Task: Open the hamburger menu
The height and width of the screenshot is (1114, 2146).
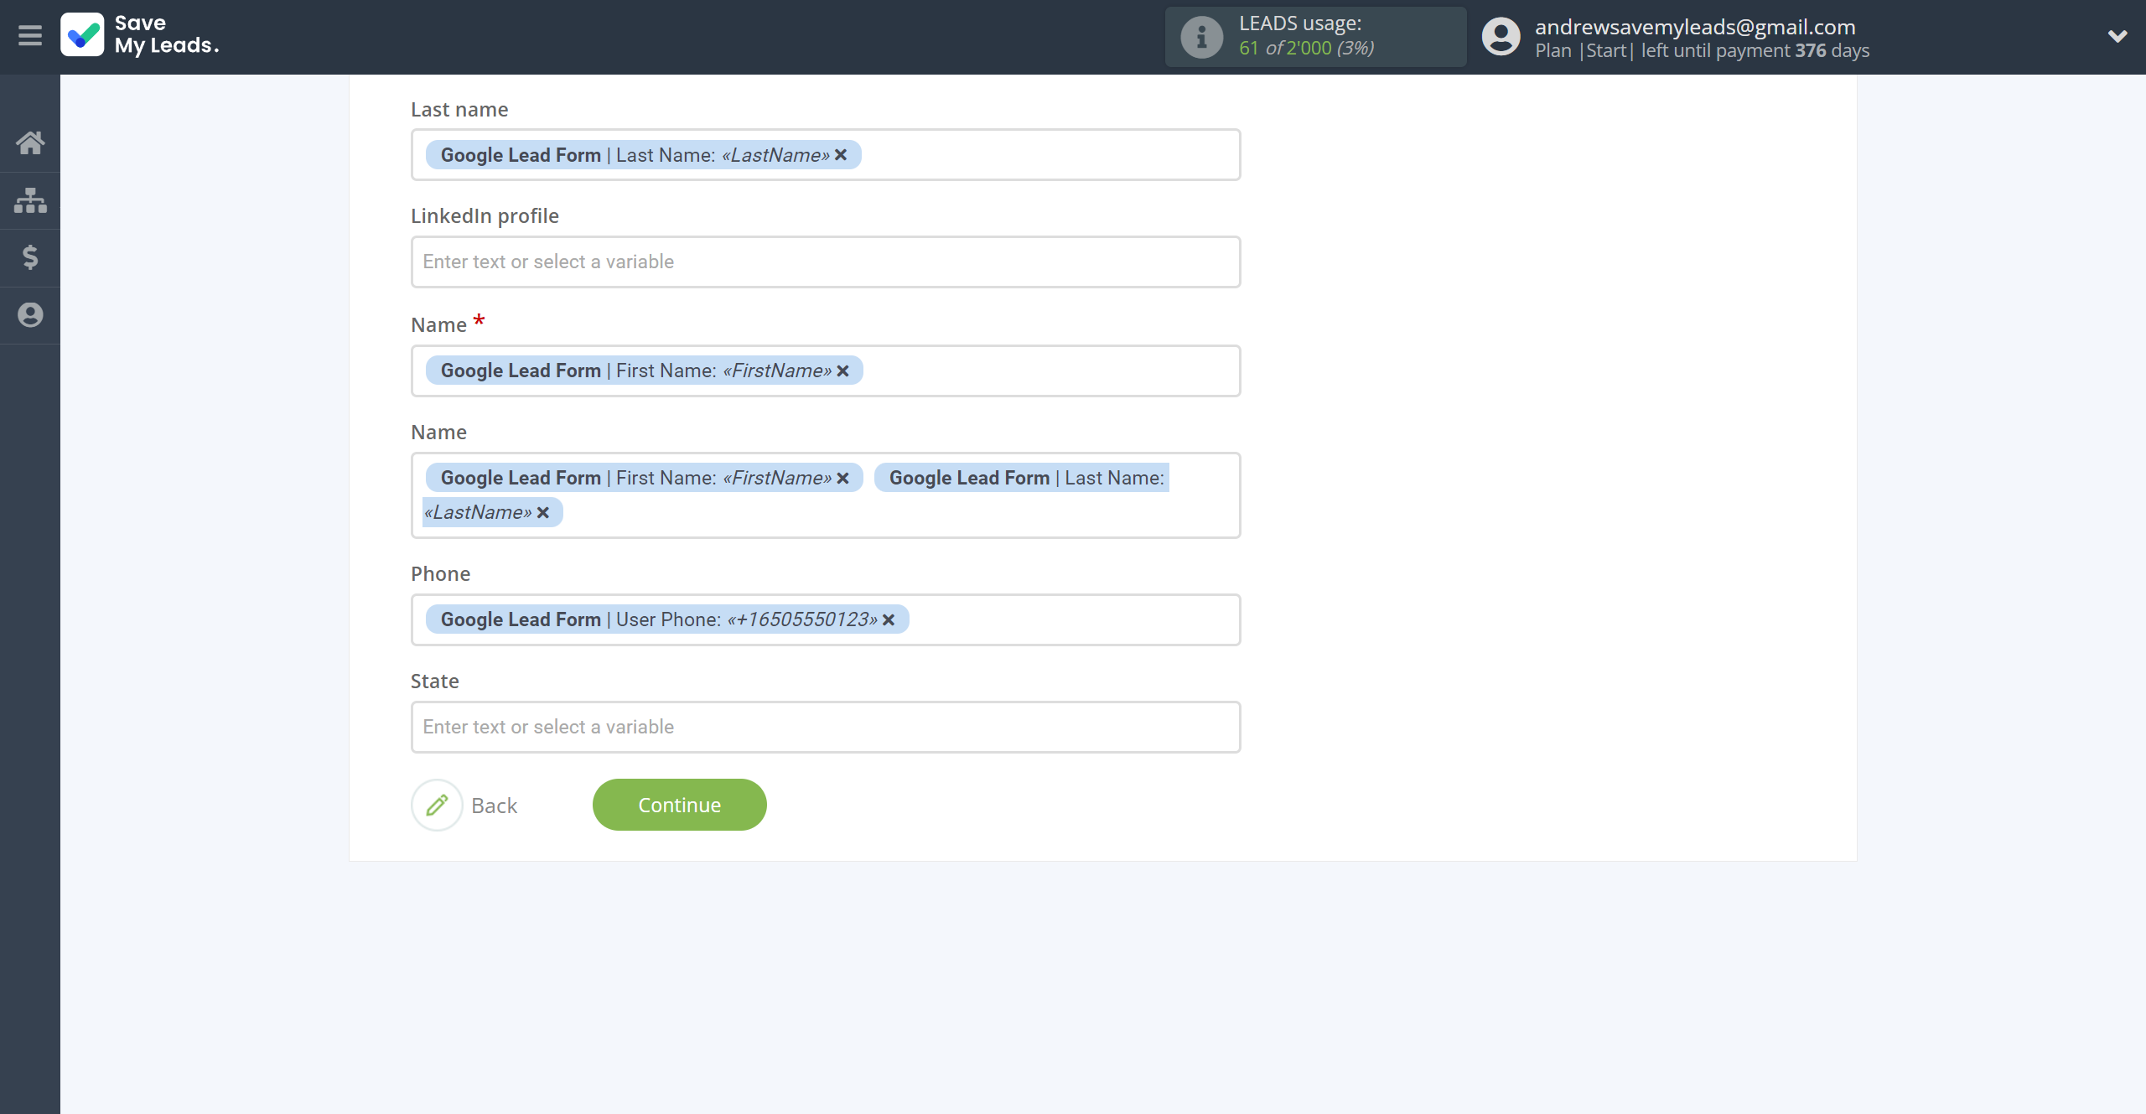Action: click(x=30, y=36)
